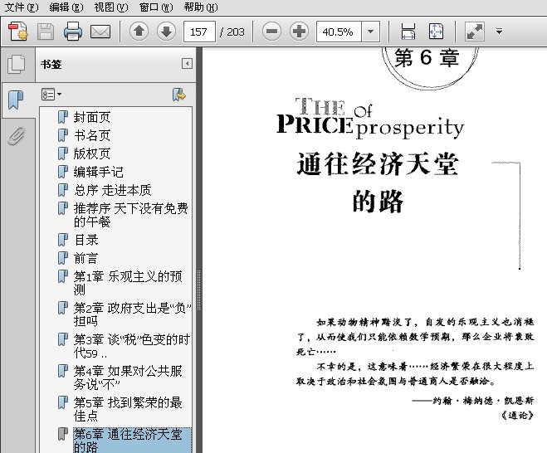
Task: Open the 目录 bookmark
Action: coord(85,240)
